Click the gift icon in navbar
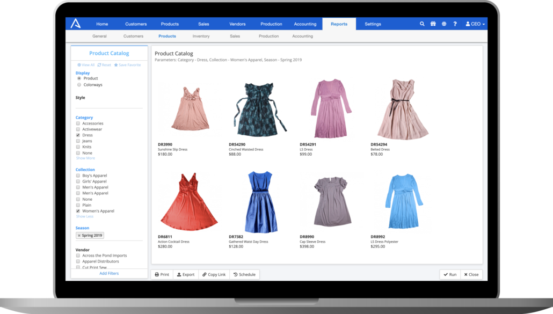Screen dimensions: 553x314 [x=433, y=24]
